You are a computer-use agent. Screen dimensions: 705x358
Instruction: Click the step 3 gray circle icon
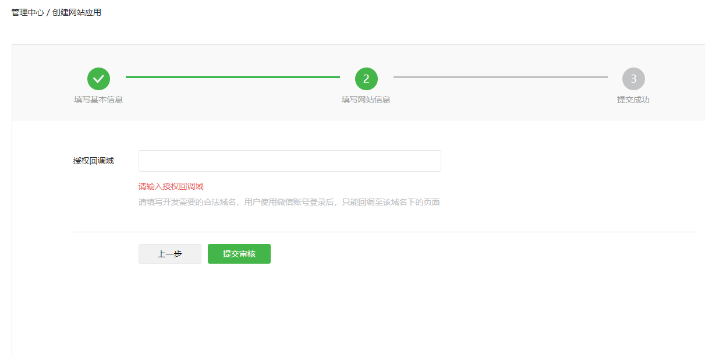pos(633,79)
